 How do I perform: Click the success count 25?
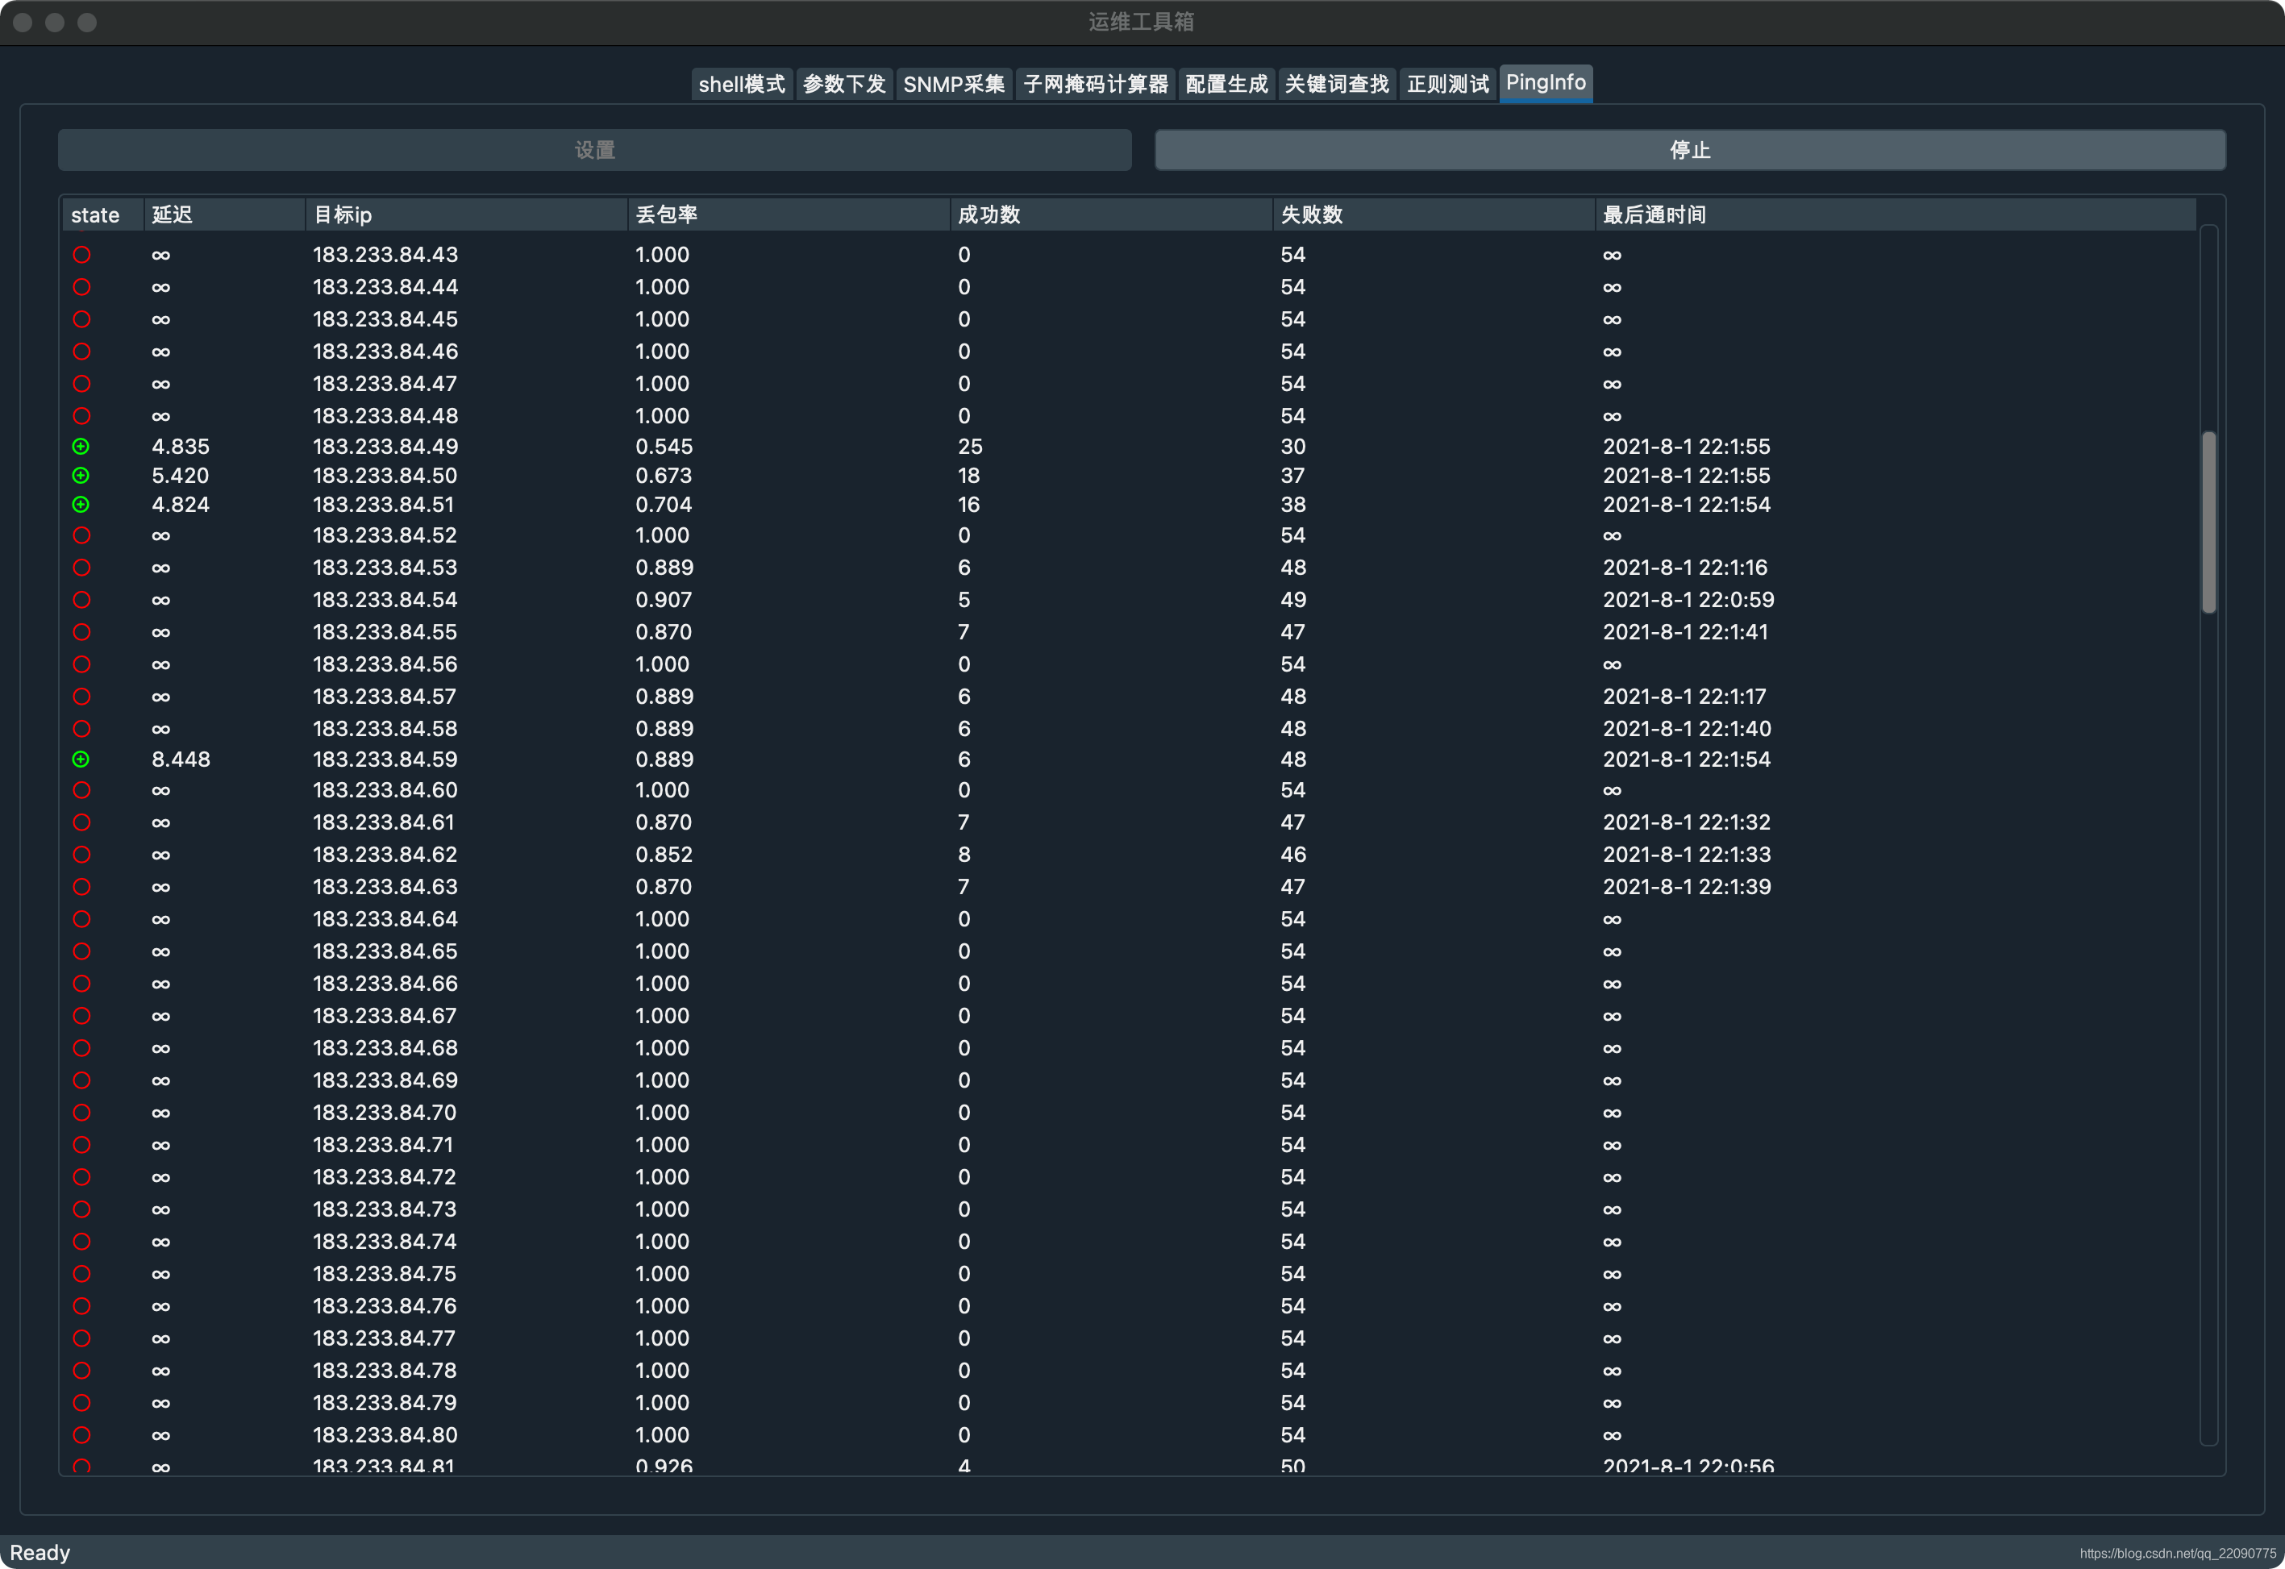[x=971, y=447]
